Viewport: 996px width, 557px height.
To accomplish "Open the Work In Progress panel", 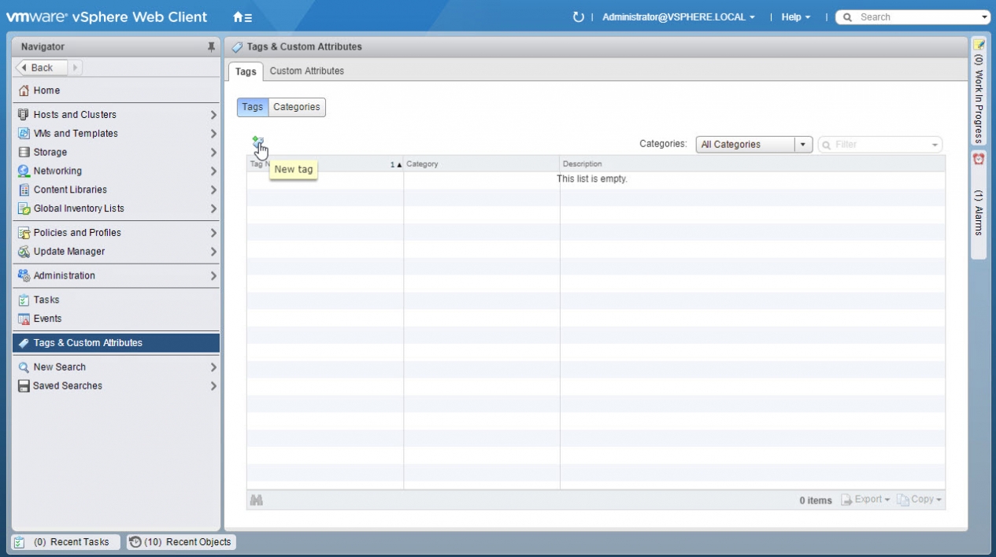I will (x=979, y=90).
